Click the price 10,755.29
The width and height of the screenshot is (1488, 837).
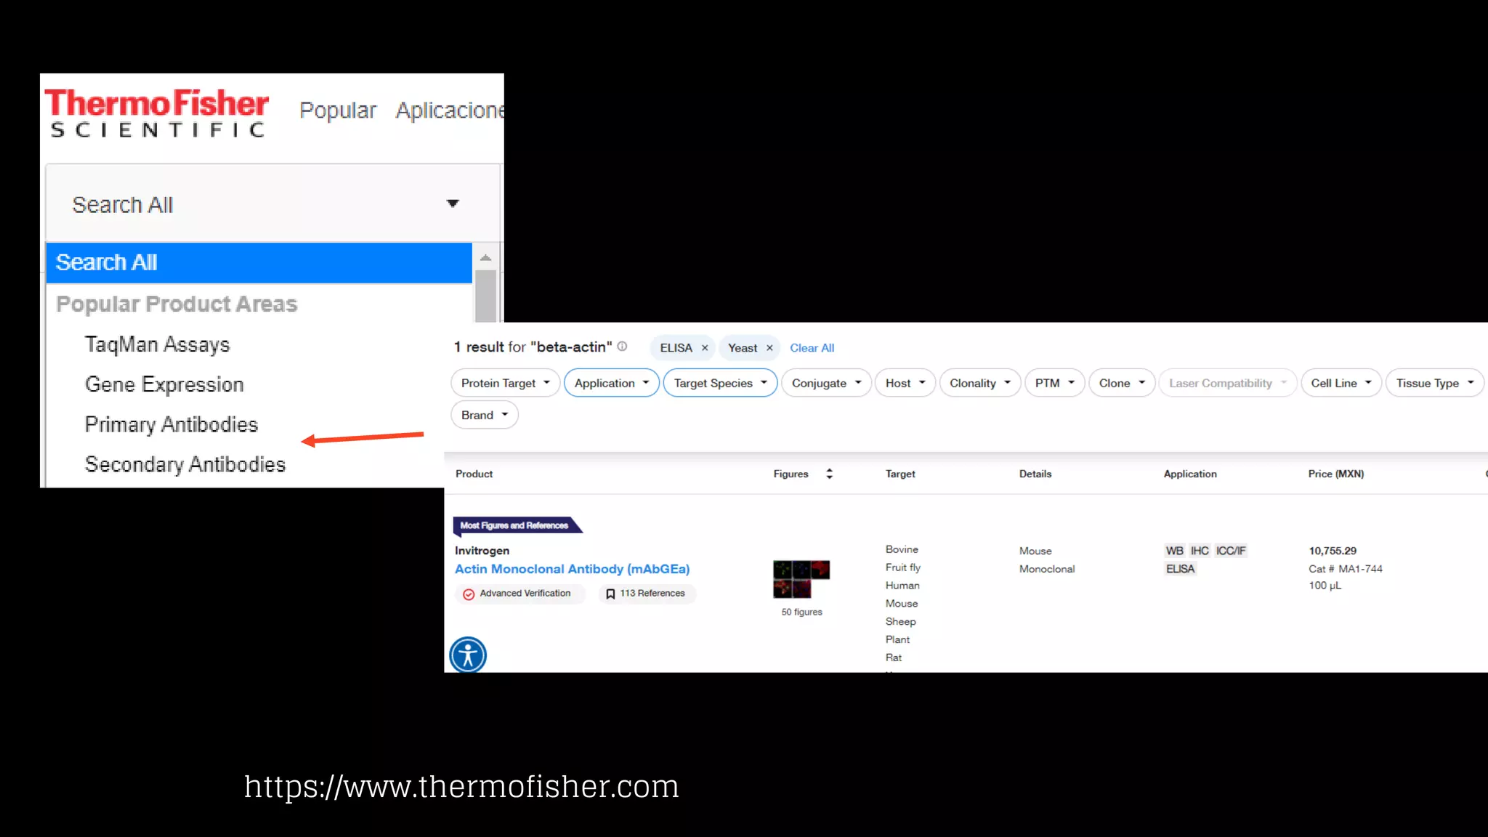[x=1333, y=551]
